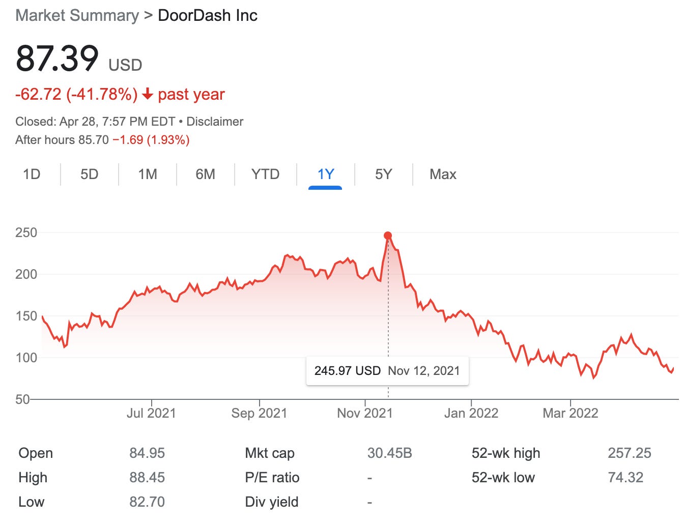Select the Max time range tab

coord(443,174)
